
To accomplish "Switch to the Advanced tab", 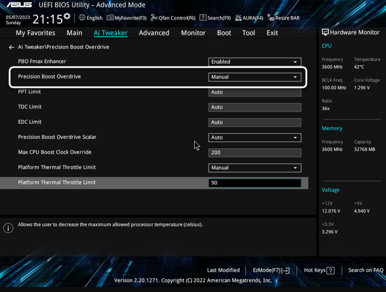I will (x=154, y=33).
